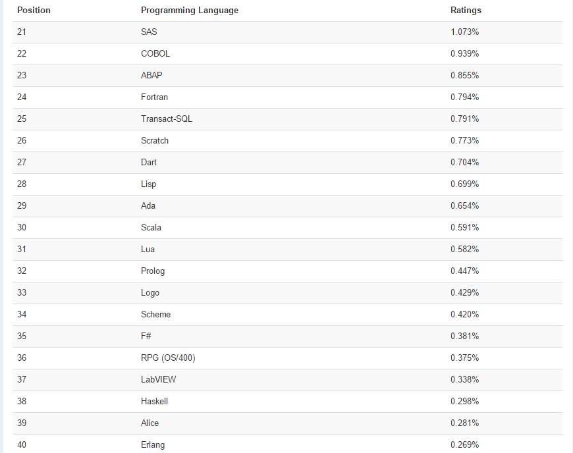The width and height of the screenshot is (573, 453).
Task: Select the Haskell row's 0.298% rating
Action: pyautogui.click(x=464, y=402)
